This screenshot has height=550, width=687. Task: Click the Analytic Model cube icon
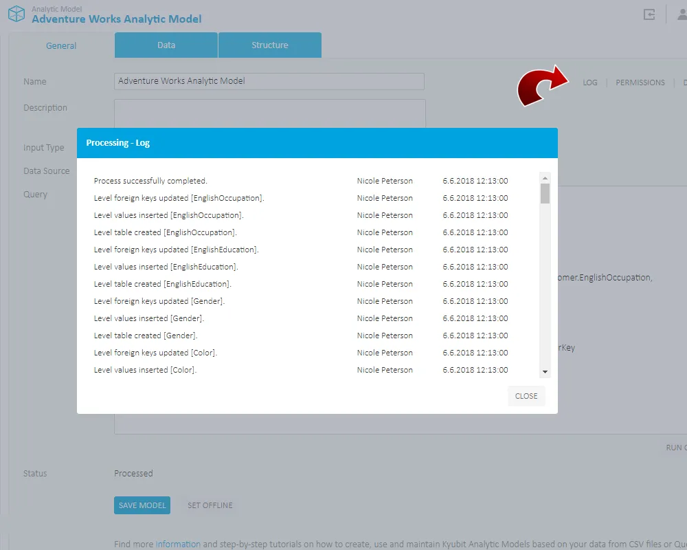(16, 14)
